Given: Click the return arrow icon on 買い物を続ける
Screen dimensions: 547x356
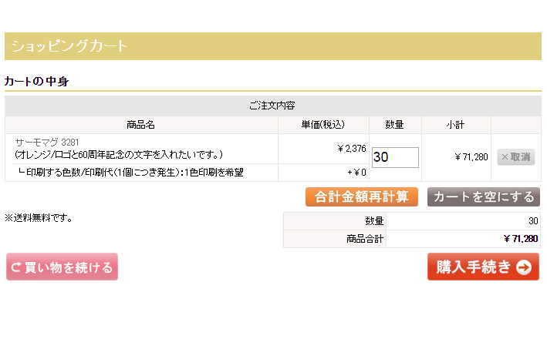Looking at the screenshot, I should [15, 267].
